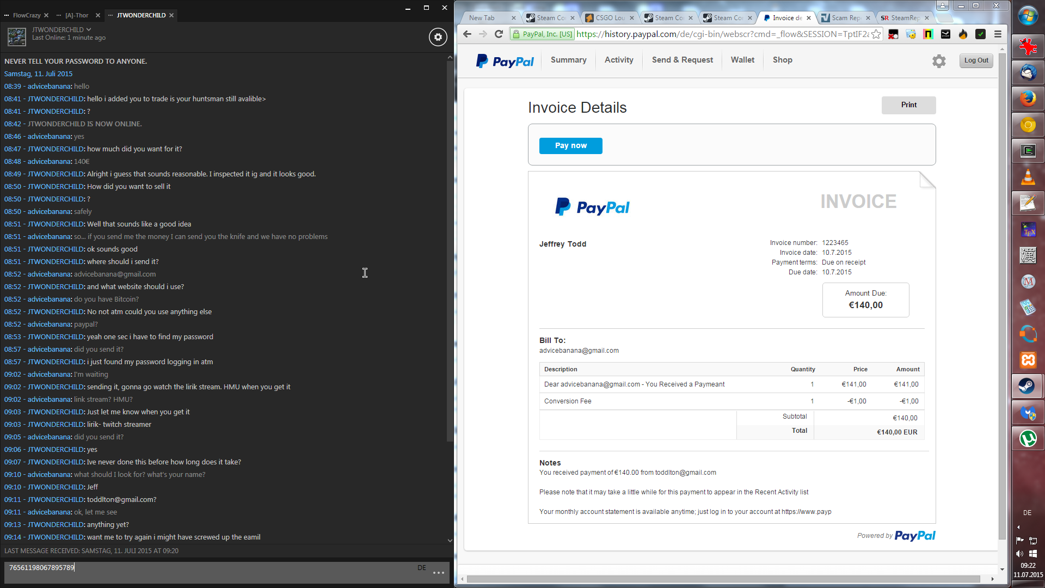Open the chat options ellipsis menu
Screen dimensions: 1045x588
coord(439,573)
